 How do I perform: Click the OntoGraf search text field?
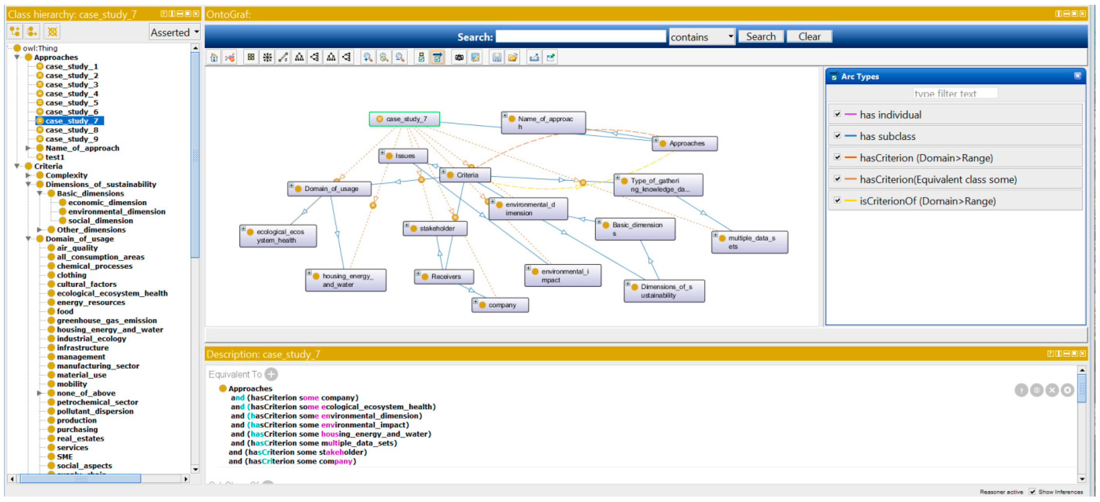point(580,37)
